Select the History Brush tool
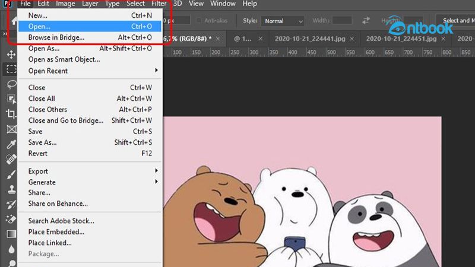The width and height of the screenshot is (475, 267). [x=11, y=205]
